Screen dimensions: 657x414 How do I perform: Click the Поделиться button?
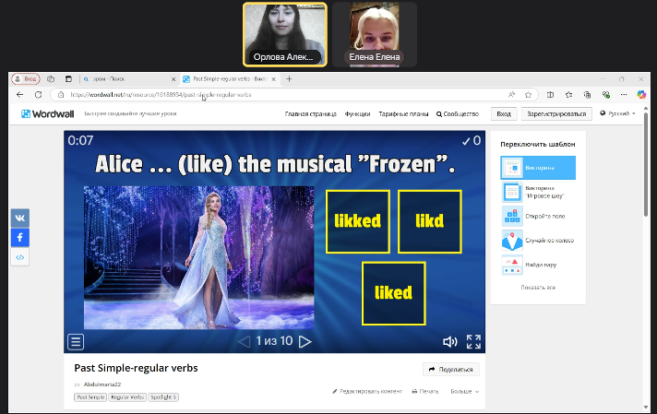[x=451, y=369]
